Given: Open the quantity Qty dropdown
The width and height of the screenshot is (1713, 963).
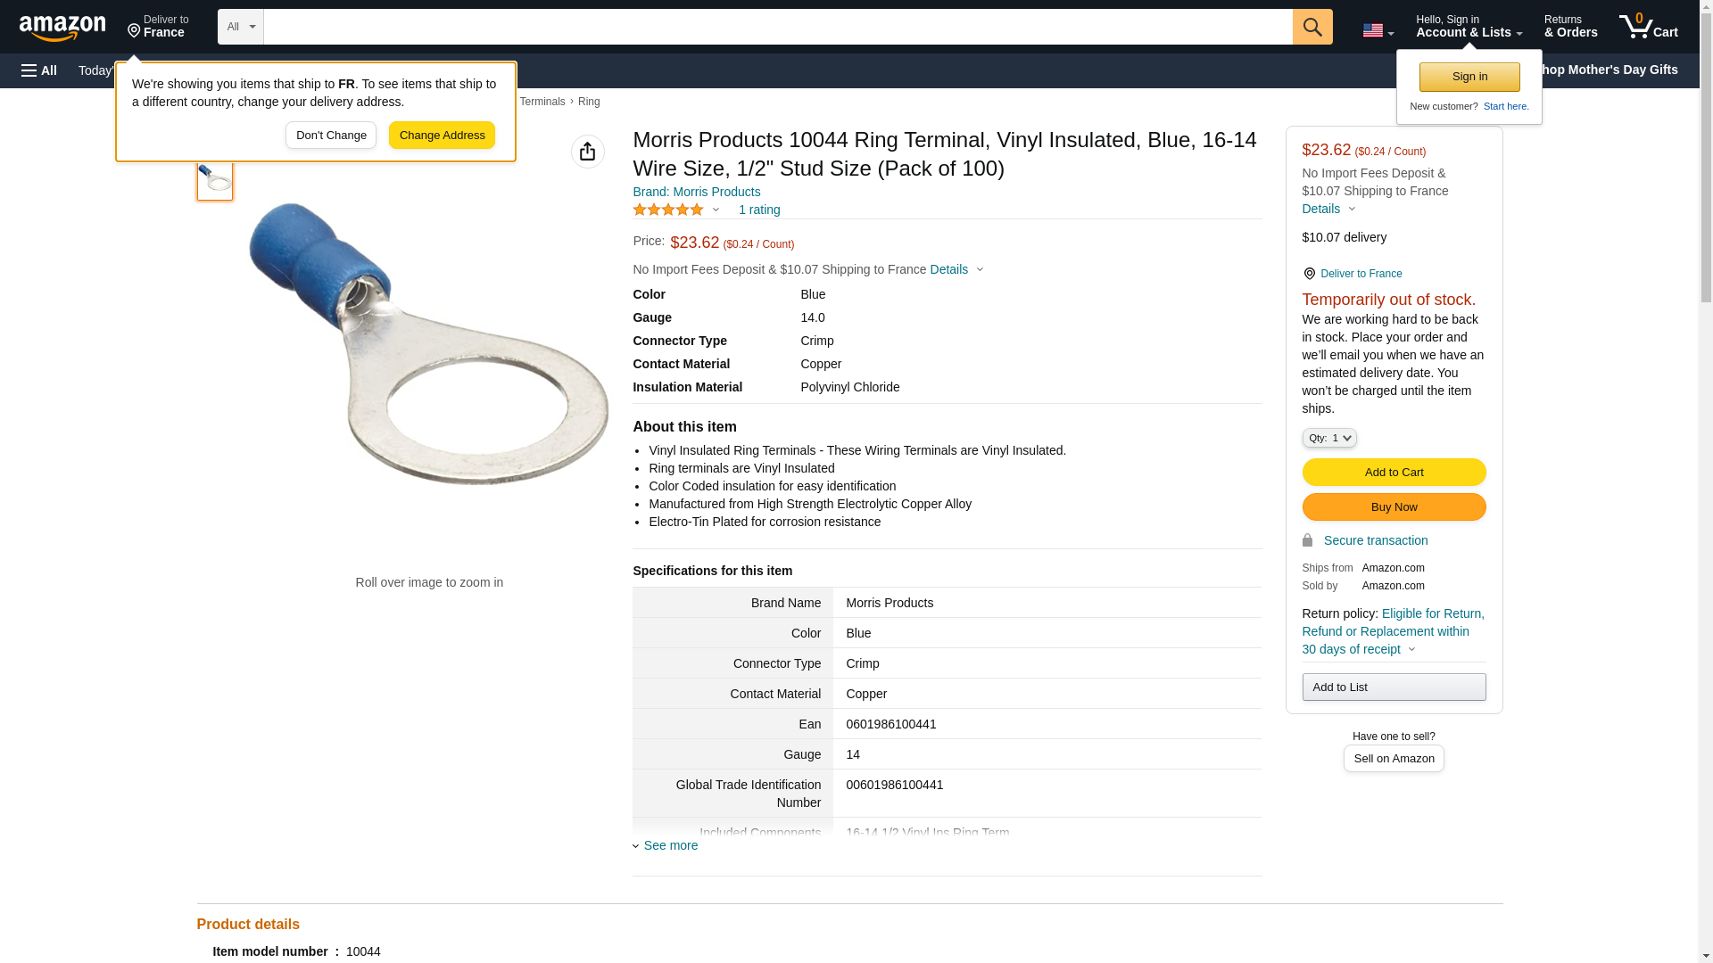Looking at the screenshot, I should click(x=1328, y=438).
